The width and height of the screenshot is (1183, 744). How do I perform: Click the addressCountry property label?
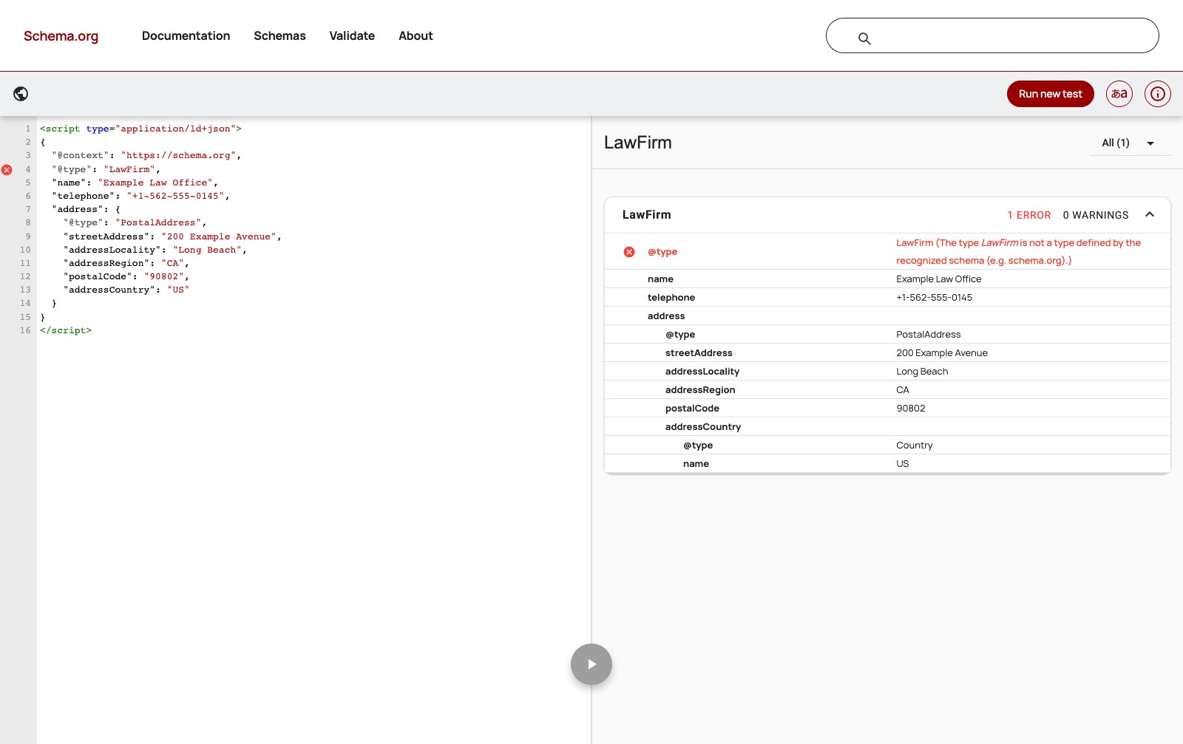pyautogui.click(x=703, y=427)
